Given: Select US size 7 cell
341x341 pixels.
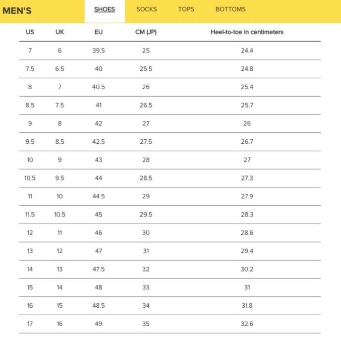Looking at the screenshot, I should (30, 51).
